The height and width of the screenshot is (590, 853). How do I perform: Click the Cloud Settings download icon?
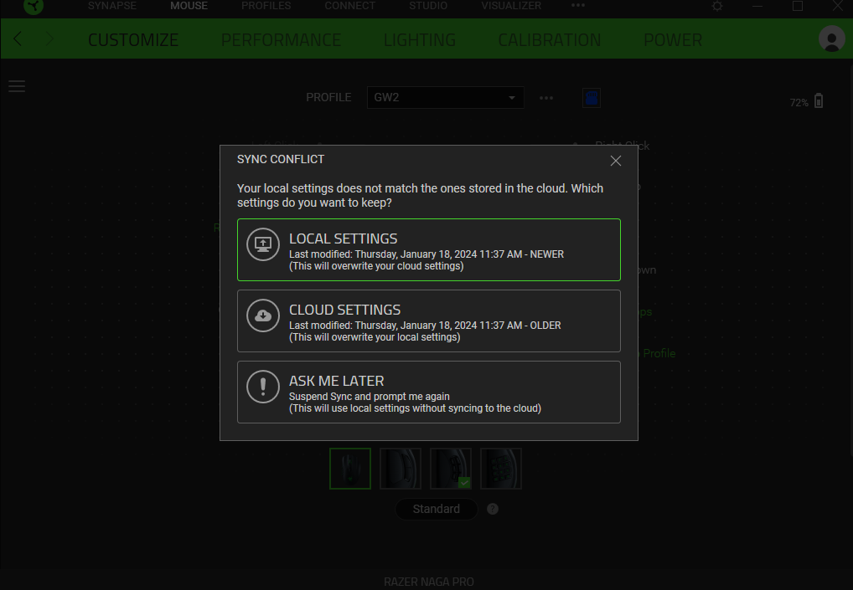(263, 316)
